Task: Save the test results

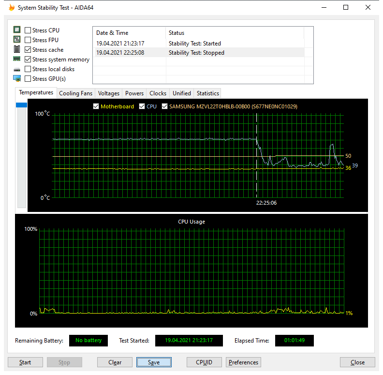Action: coord(154,362)
